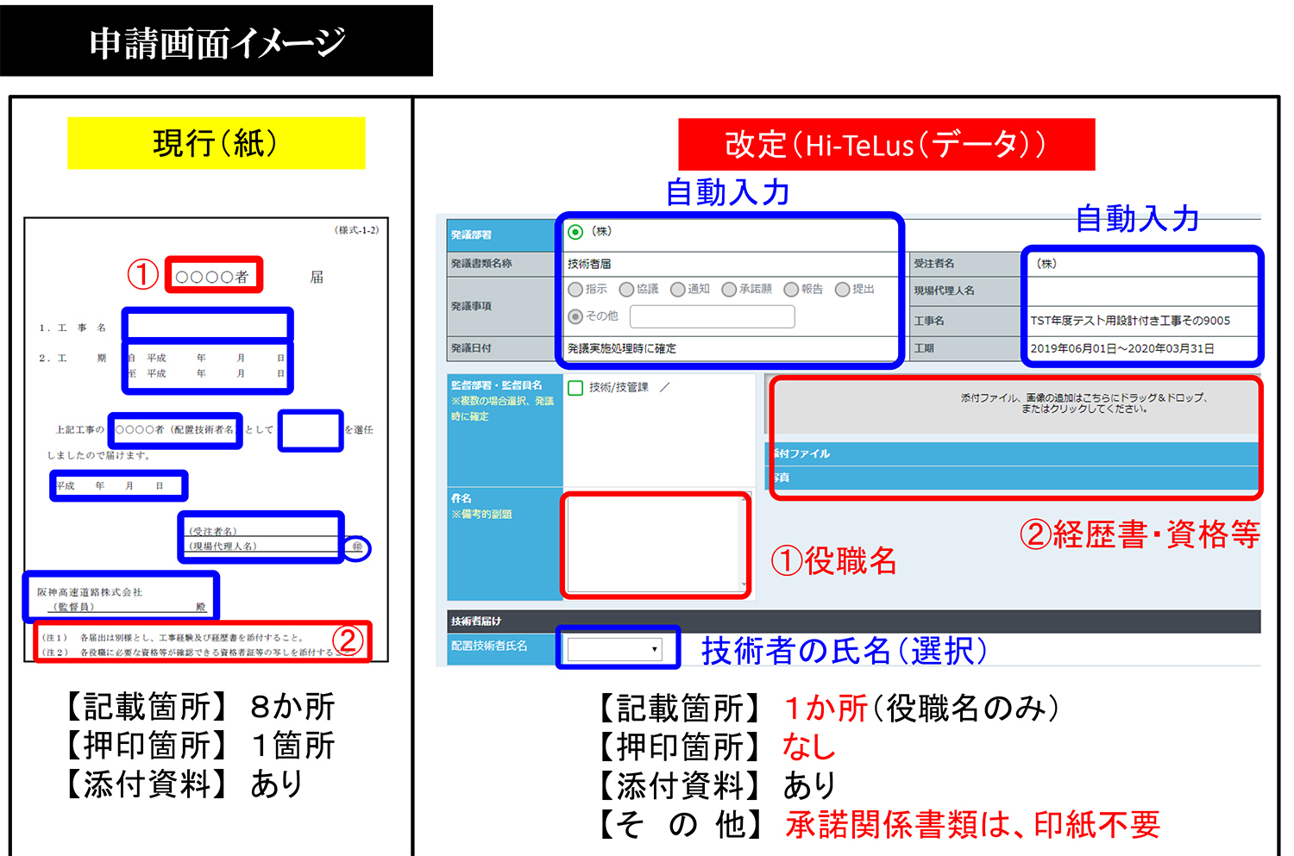The width and height of the screenshot is (1294, 856).
Task: Click inside the 件名 text area
Action: [656, 545]
